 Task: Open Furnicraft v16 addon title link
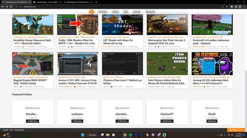211,42
